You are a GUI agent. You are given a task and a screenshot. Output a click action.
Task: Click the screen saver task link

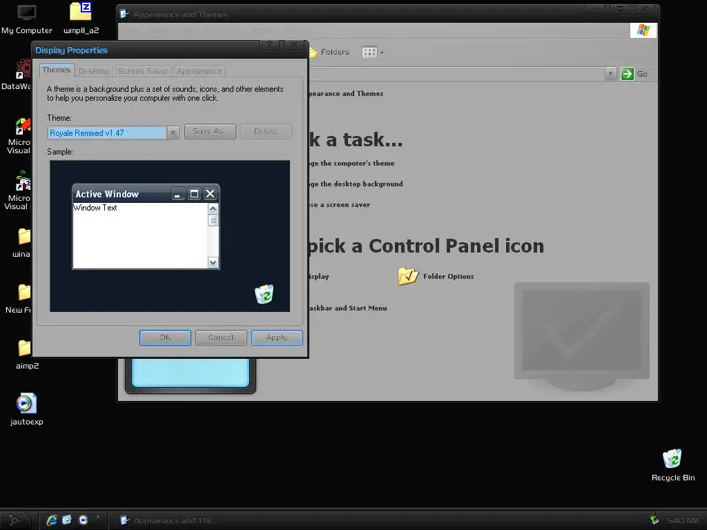point(340,204)
